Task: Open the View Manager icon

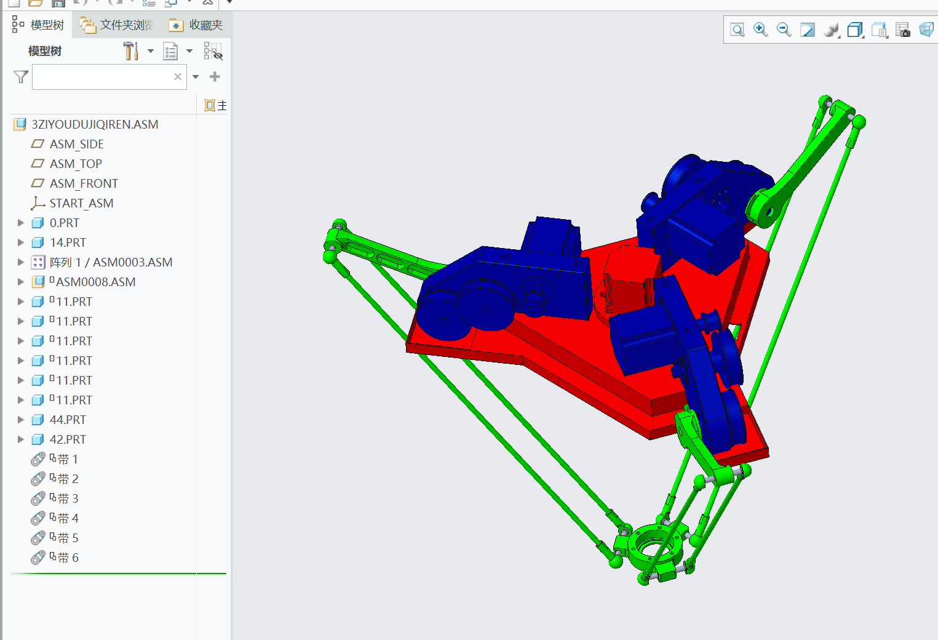Action: (879, 30)
